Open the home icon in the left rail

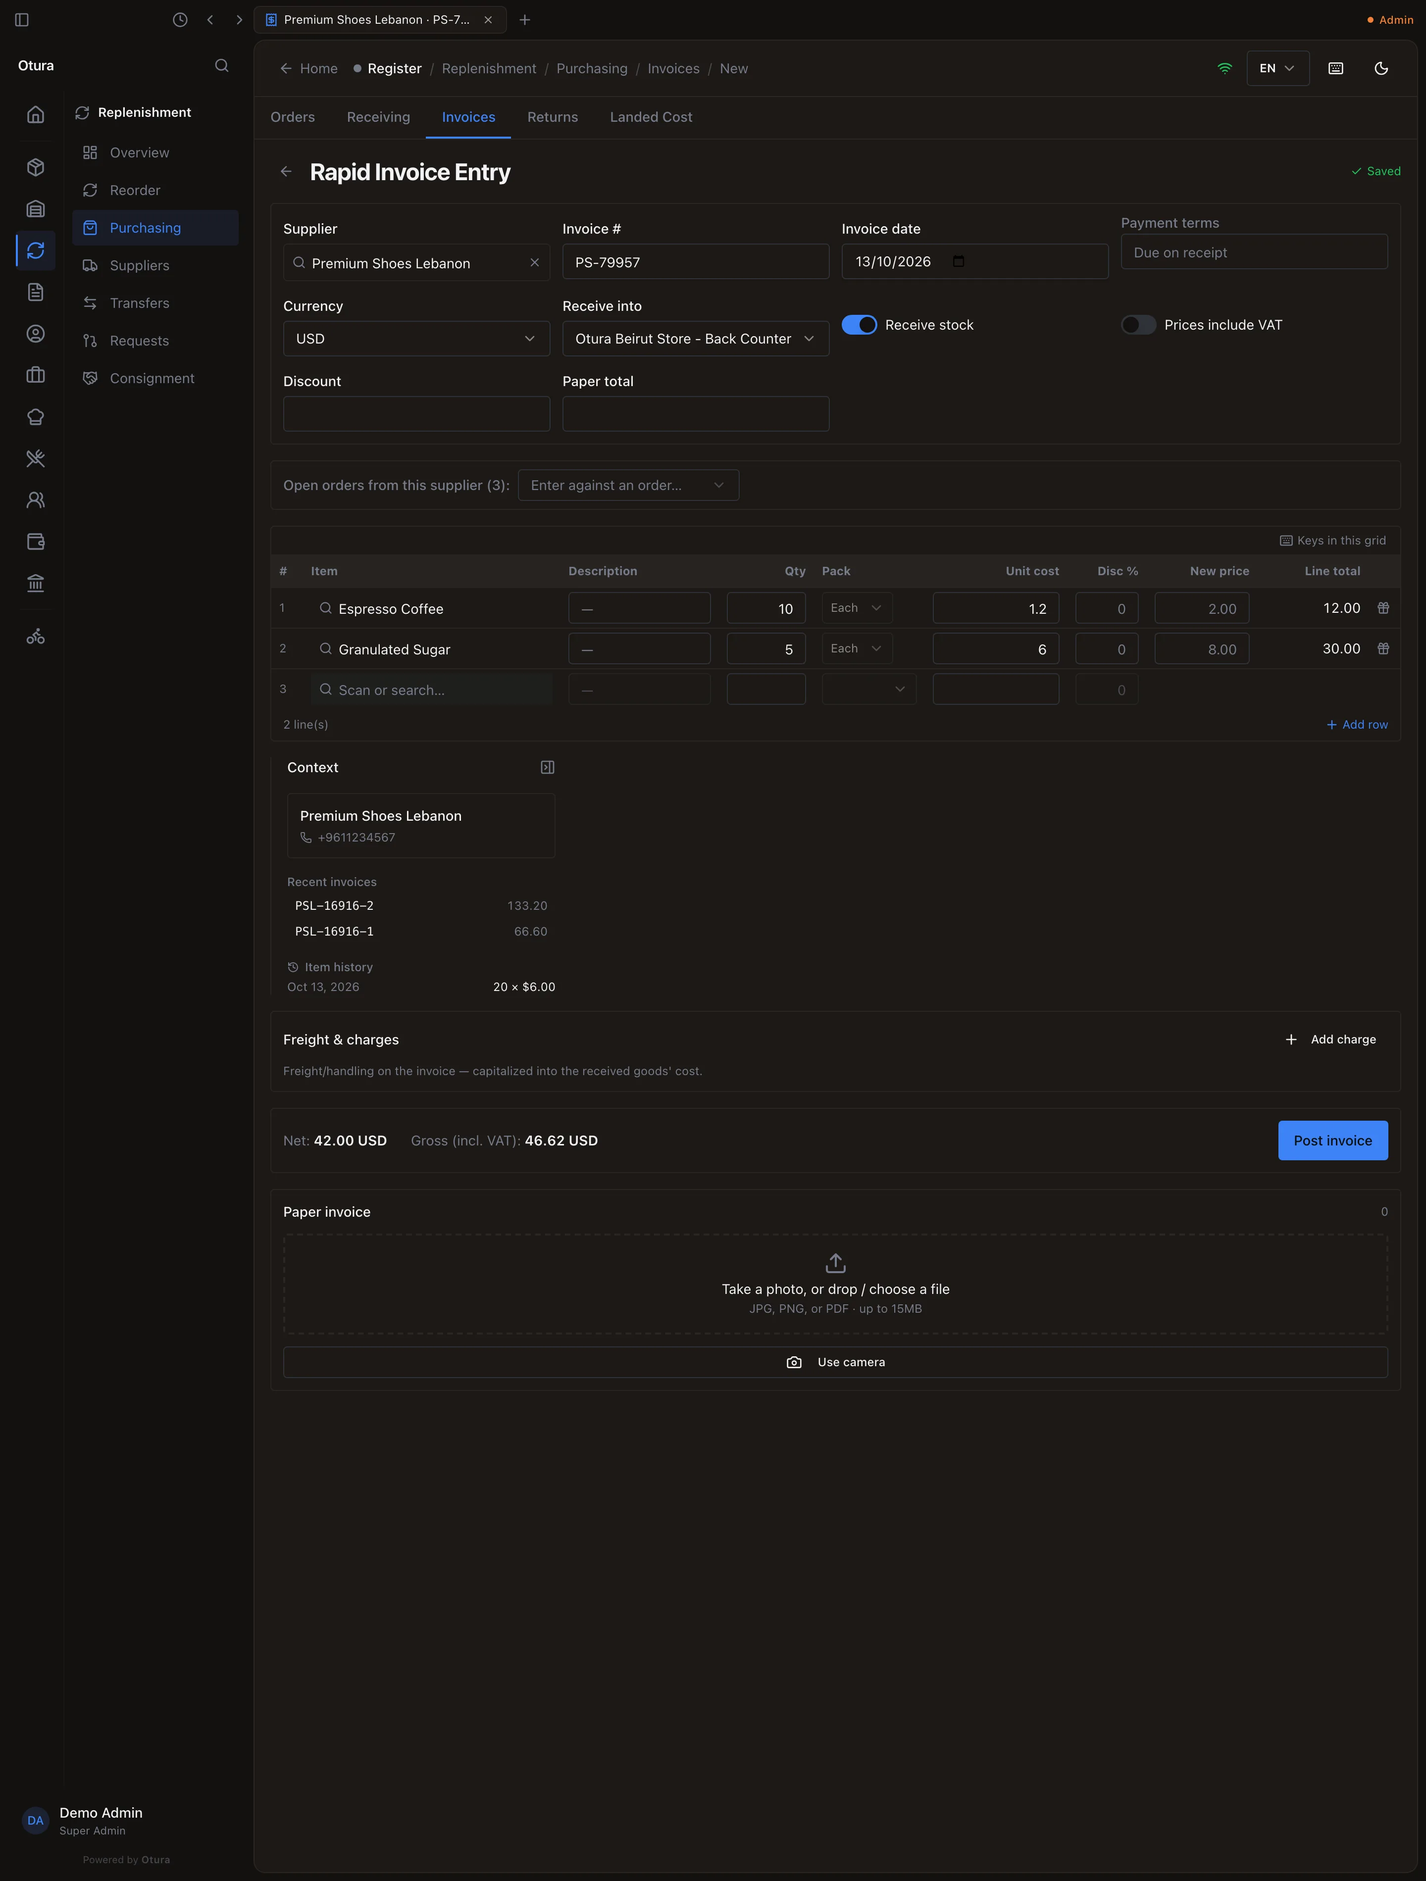click(x=36, y=114)
